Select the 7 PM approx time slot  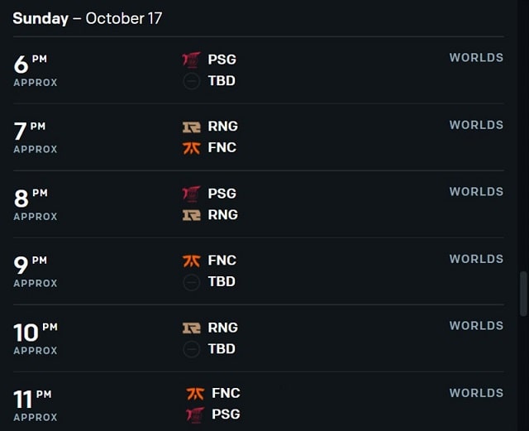pos(36,137)
